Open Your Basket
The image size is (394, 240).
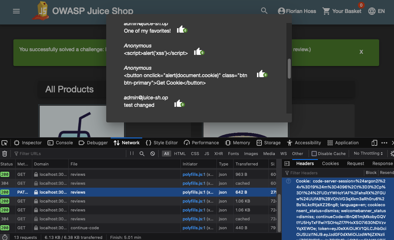tap(342, 11)
